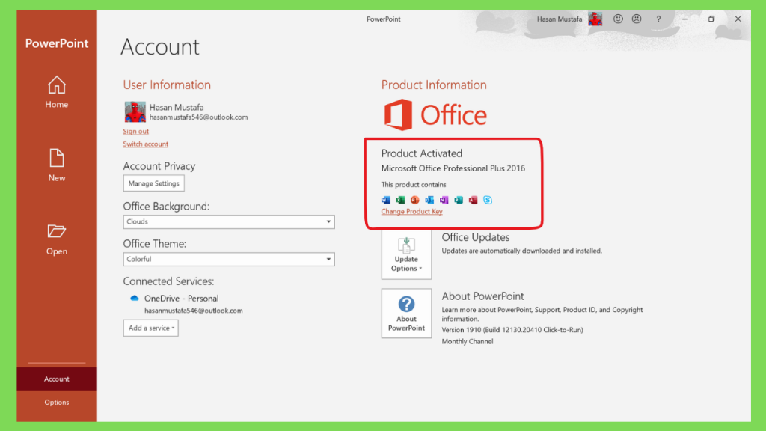Click the Product Activated text
Screen dimensions: 766x431
[422, 153]
